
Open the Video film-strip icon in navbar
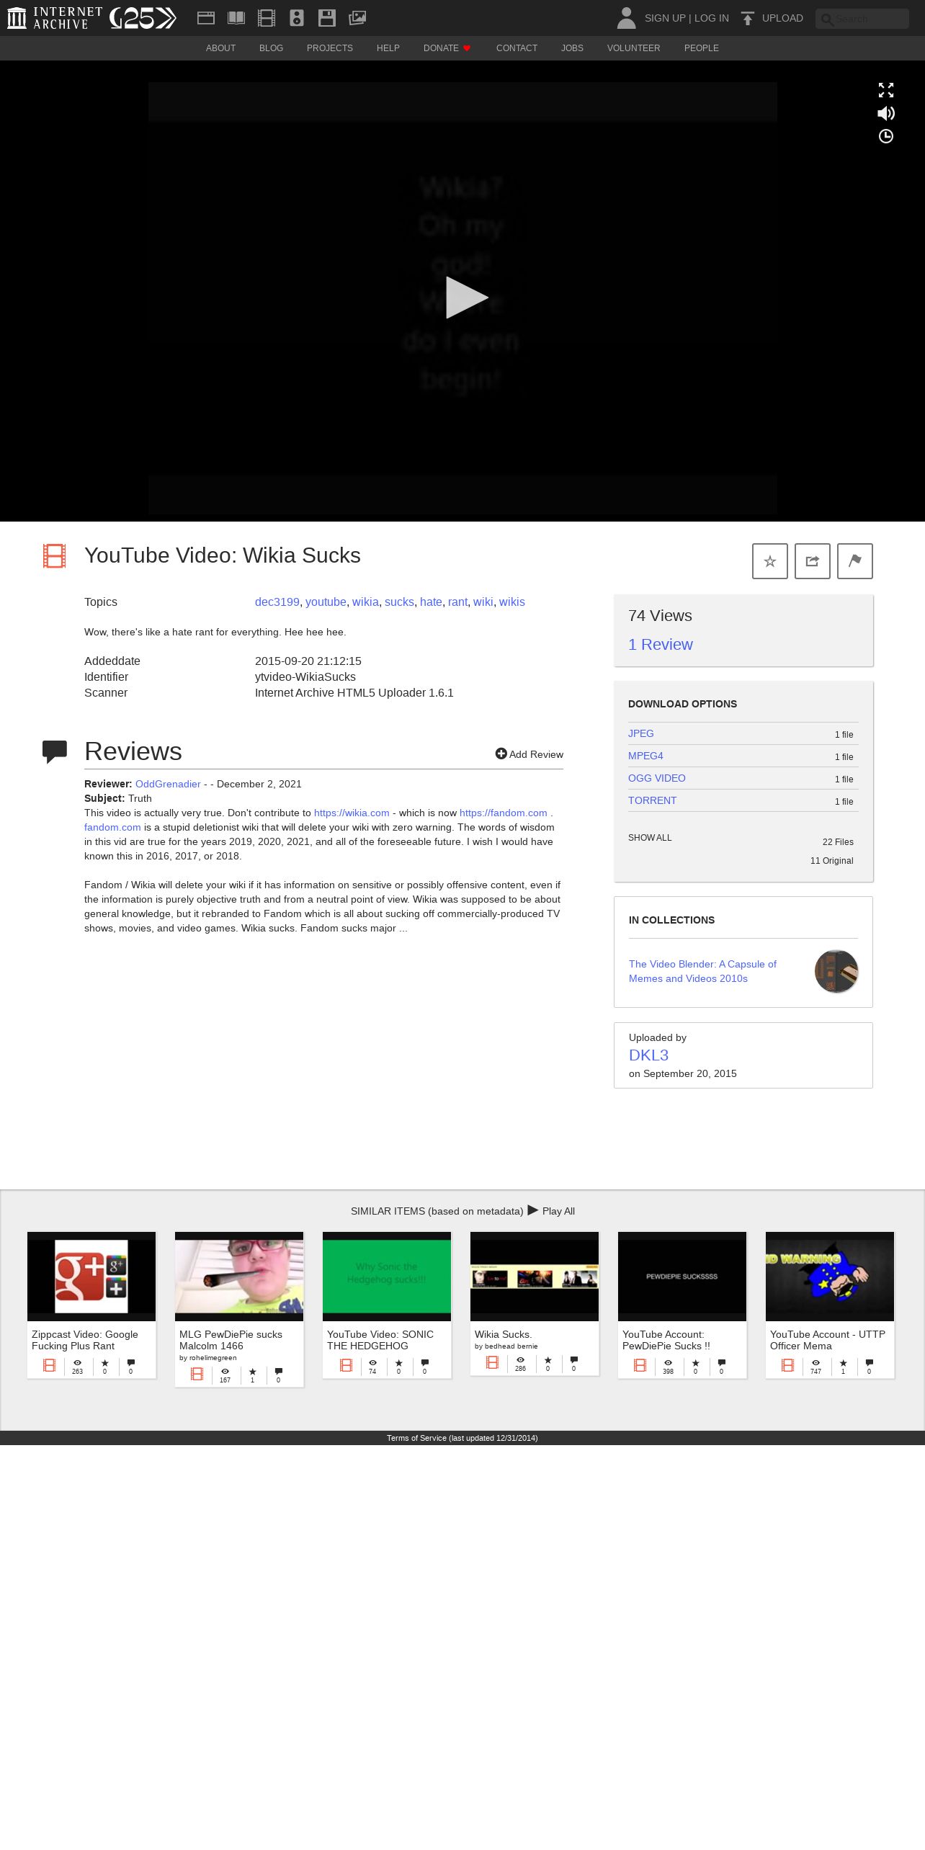pyautogui.click(x=267, y=18)
